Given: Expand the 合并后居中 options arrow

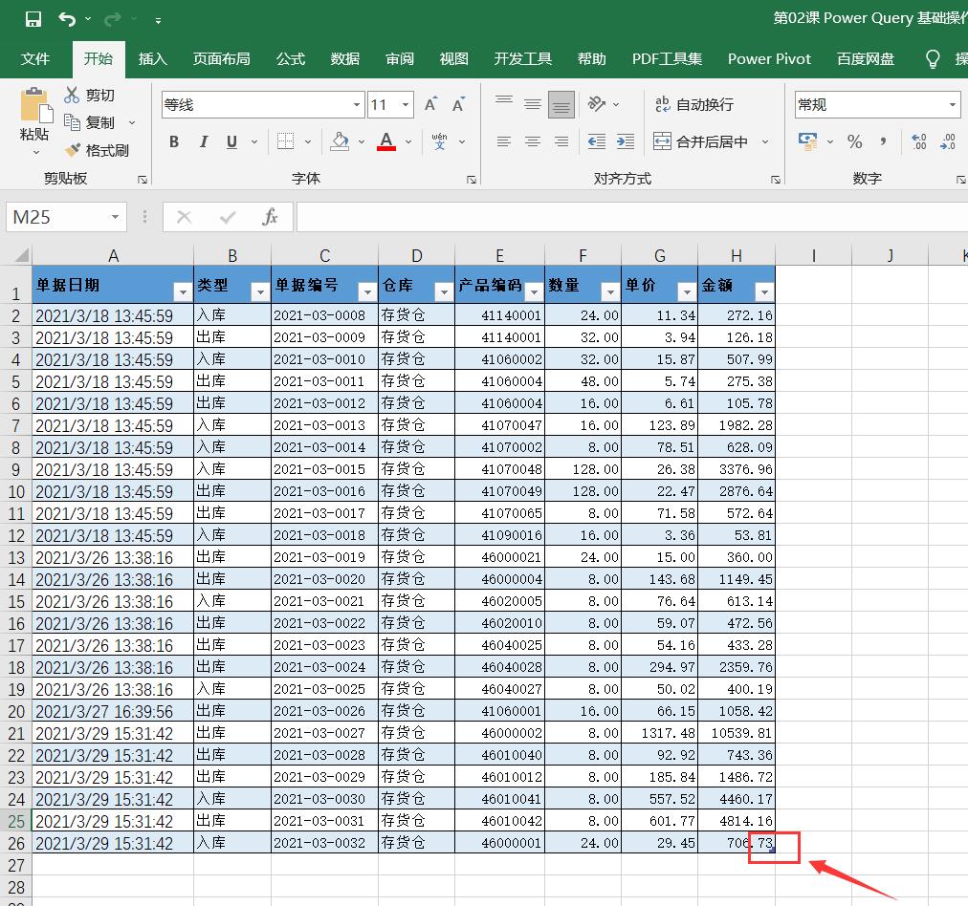Looking at the screenshot, I should point(765,141).
